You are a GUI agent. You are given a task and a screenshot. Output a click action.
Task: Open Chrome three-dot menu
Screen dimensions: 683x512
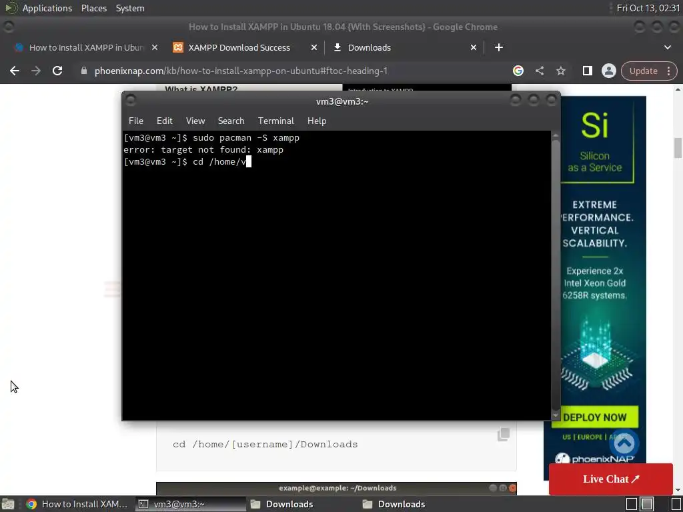pos(668,71)
